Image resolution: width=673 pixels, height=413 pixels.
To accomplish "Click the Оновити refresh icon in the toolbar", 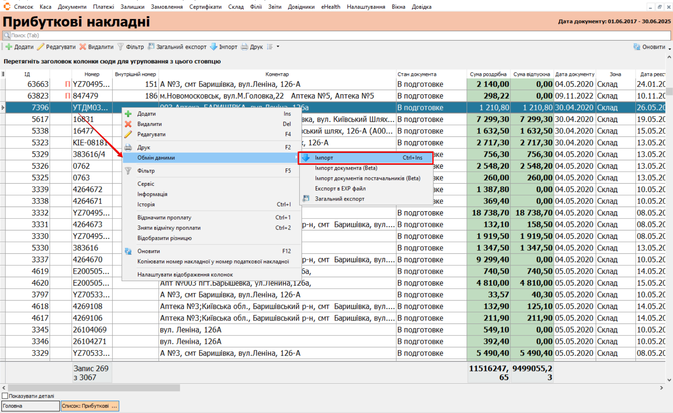I will tap(637, 47).
